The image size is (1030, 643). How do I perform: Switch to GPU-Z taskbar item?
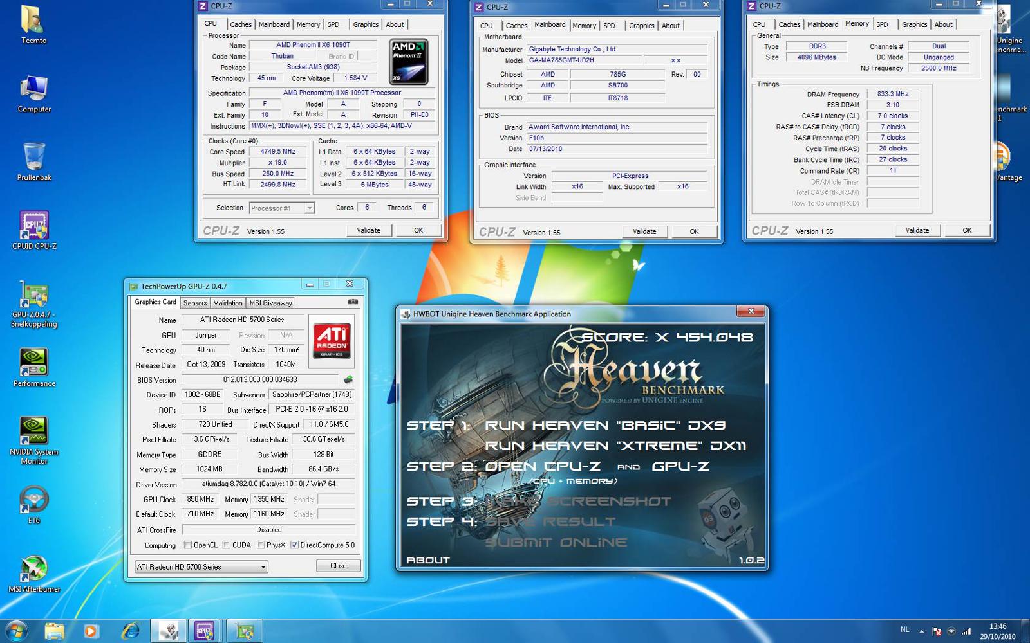(244, 631)
